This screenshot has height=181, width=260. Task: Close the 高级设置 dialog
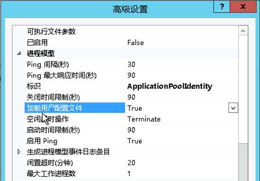click(243, 7)
